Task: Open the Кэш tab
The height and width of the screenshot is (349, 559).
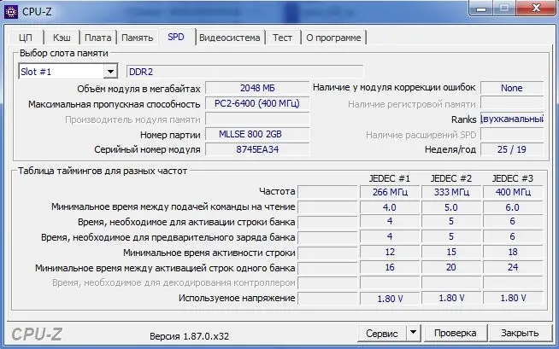Action: (x=62, y=38)
